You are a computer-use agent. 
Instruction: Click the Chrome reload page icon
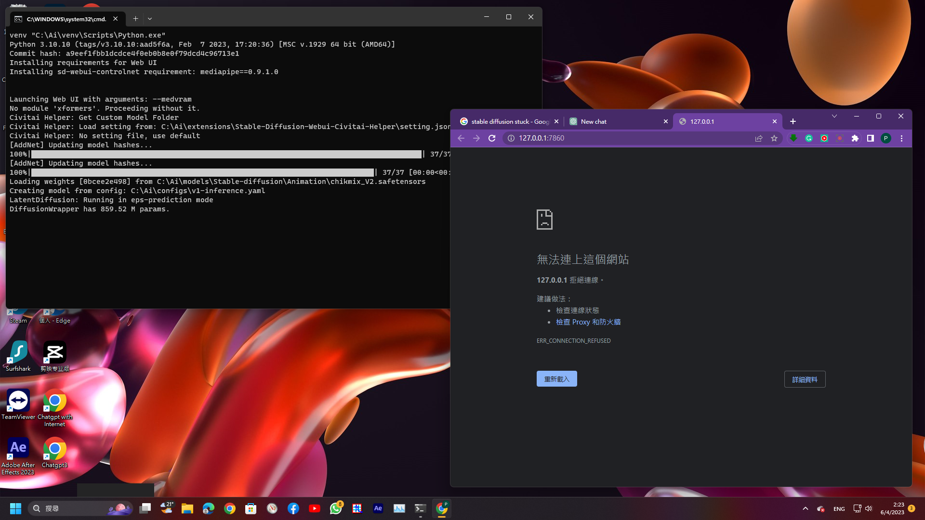tap(492, 138)
